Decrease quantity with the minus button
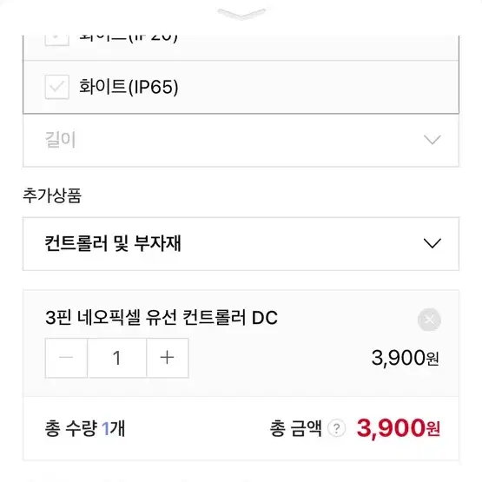Image resolution: width=482 pixels, height=482 pixels. 66,358
